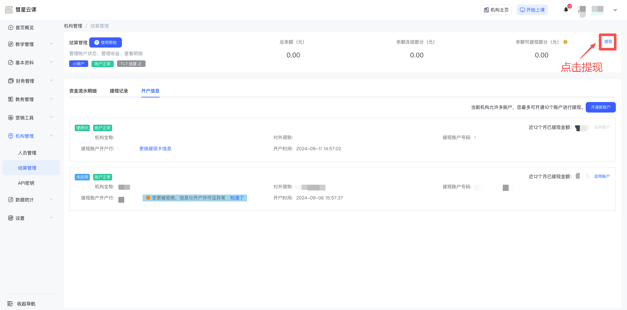627x310 pixels.
Task: Open the user account dropdown arrow
Action: coord(615,10)
